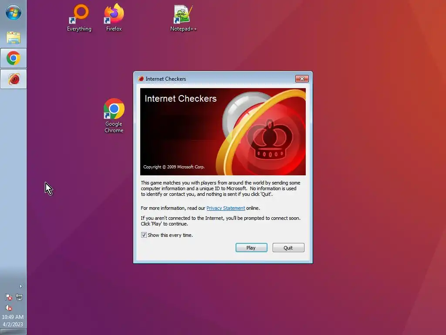Select the Firefox desktop shortcut
The height and width of the screenshot is (335, 446).
coord(114,17)
